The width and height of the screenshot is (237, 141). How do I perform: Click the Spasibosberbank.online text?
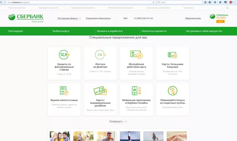172,107
